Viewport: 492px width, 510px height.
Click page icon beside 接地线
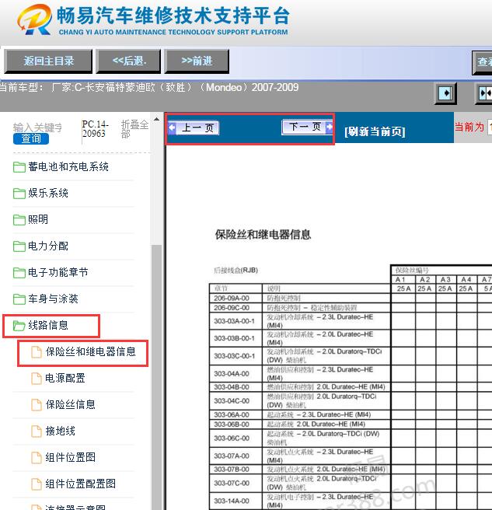37,431
